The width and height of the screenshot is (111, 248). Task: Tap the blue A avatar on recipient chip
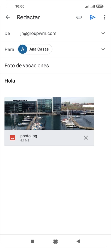(x=23, y=49)
